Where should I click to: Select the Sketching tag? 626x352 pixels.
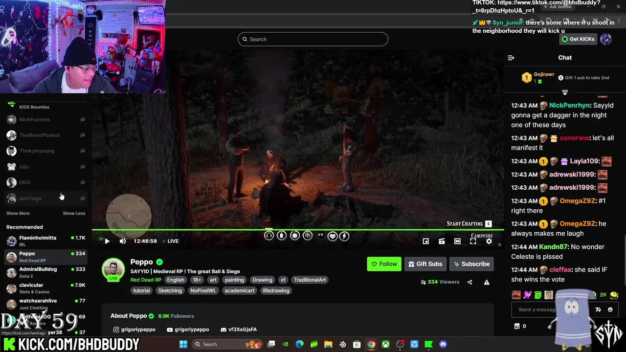point(170,290)
